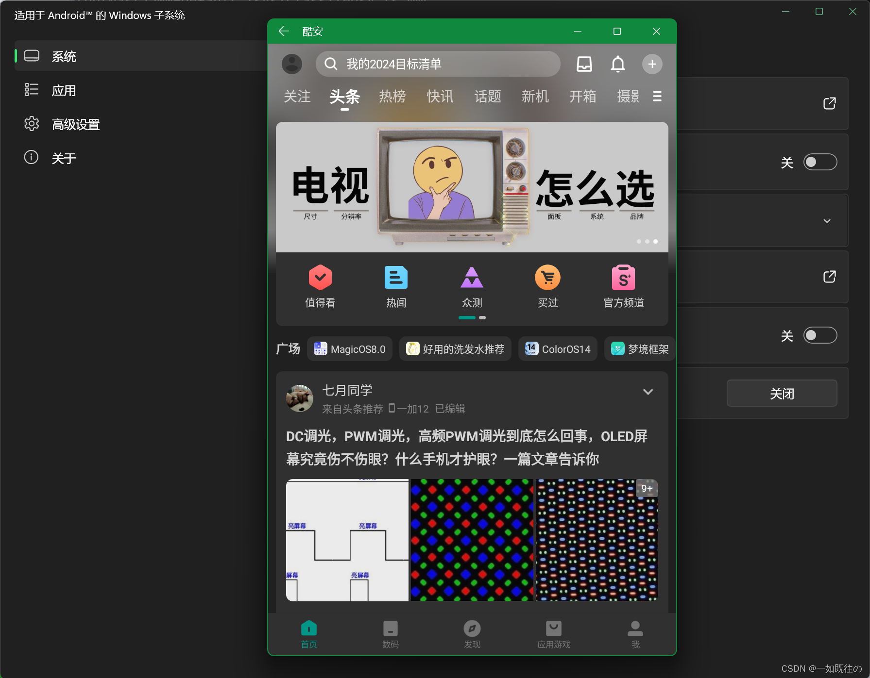The width and height of the screenshot is (870, 678).
Task: Expand the post options chevron for 七月同学
Action: [648, 392]
